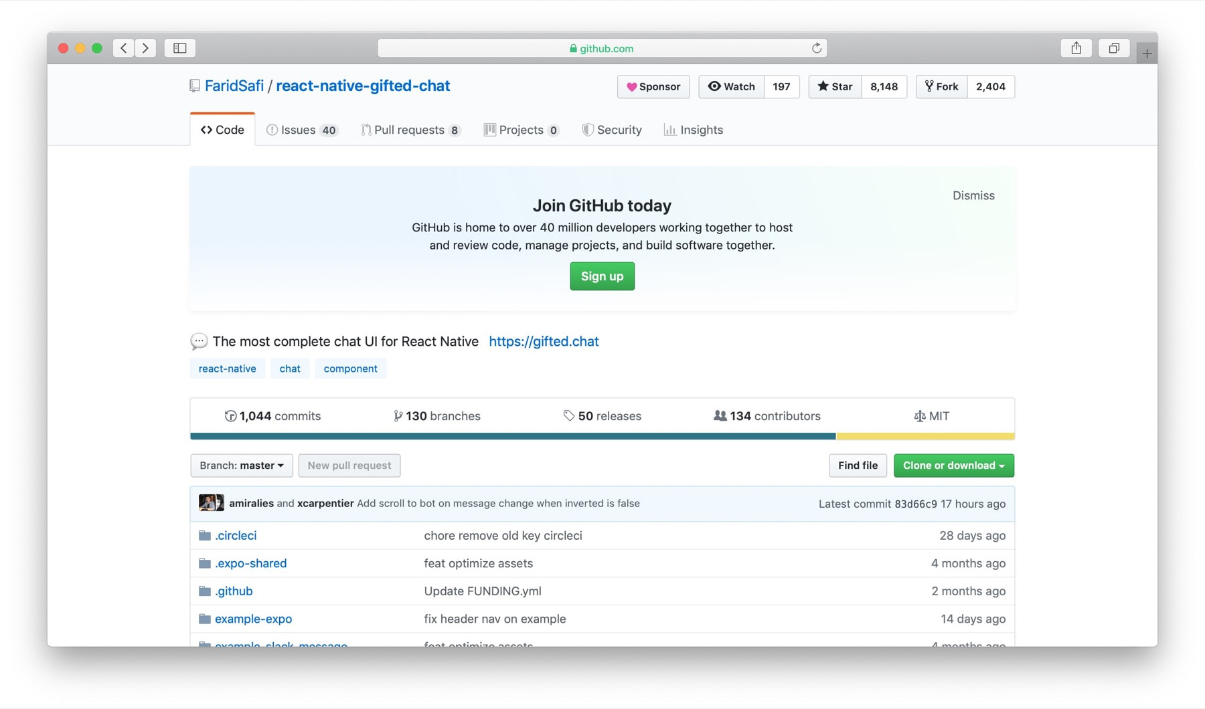Click the green Sign up button
Screen dimensions: 1205x709
tap(602, 276)
